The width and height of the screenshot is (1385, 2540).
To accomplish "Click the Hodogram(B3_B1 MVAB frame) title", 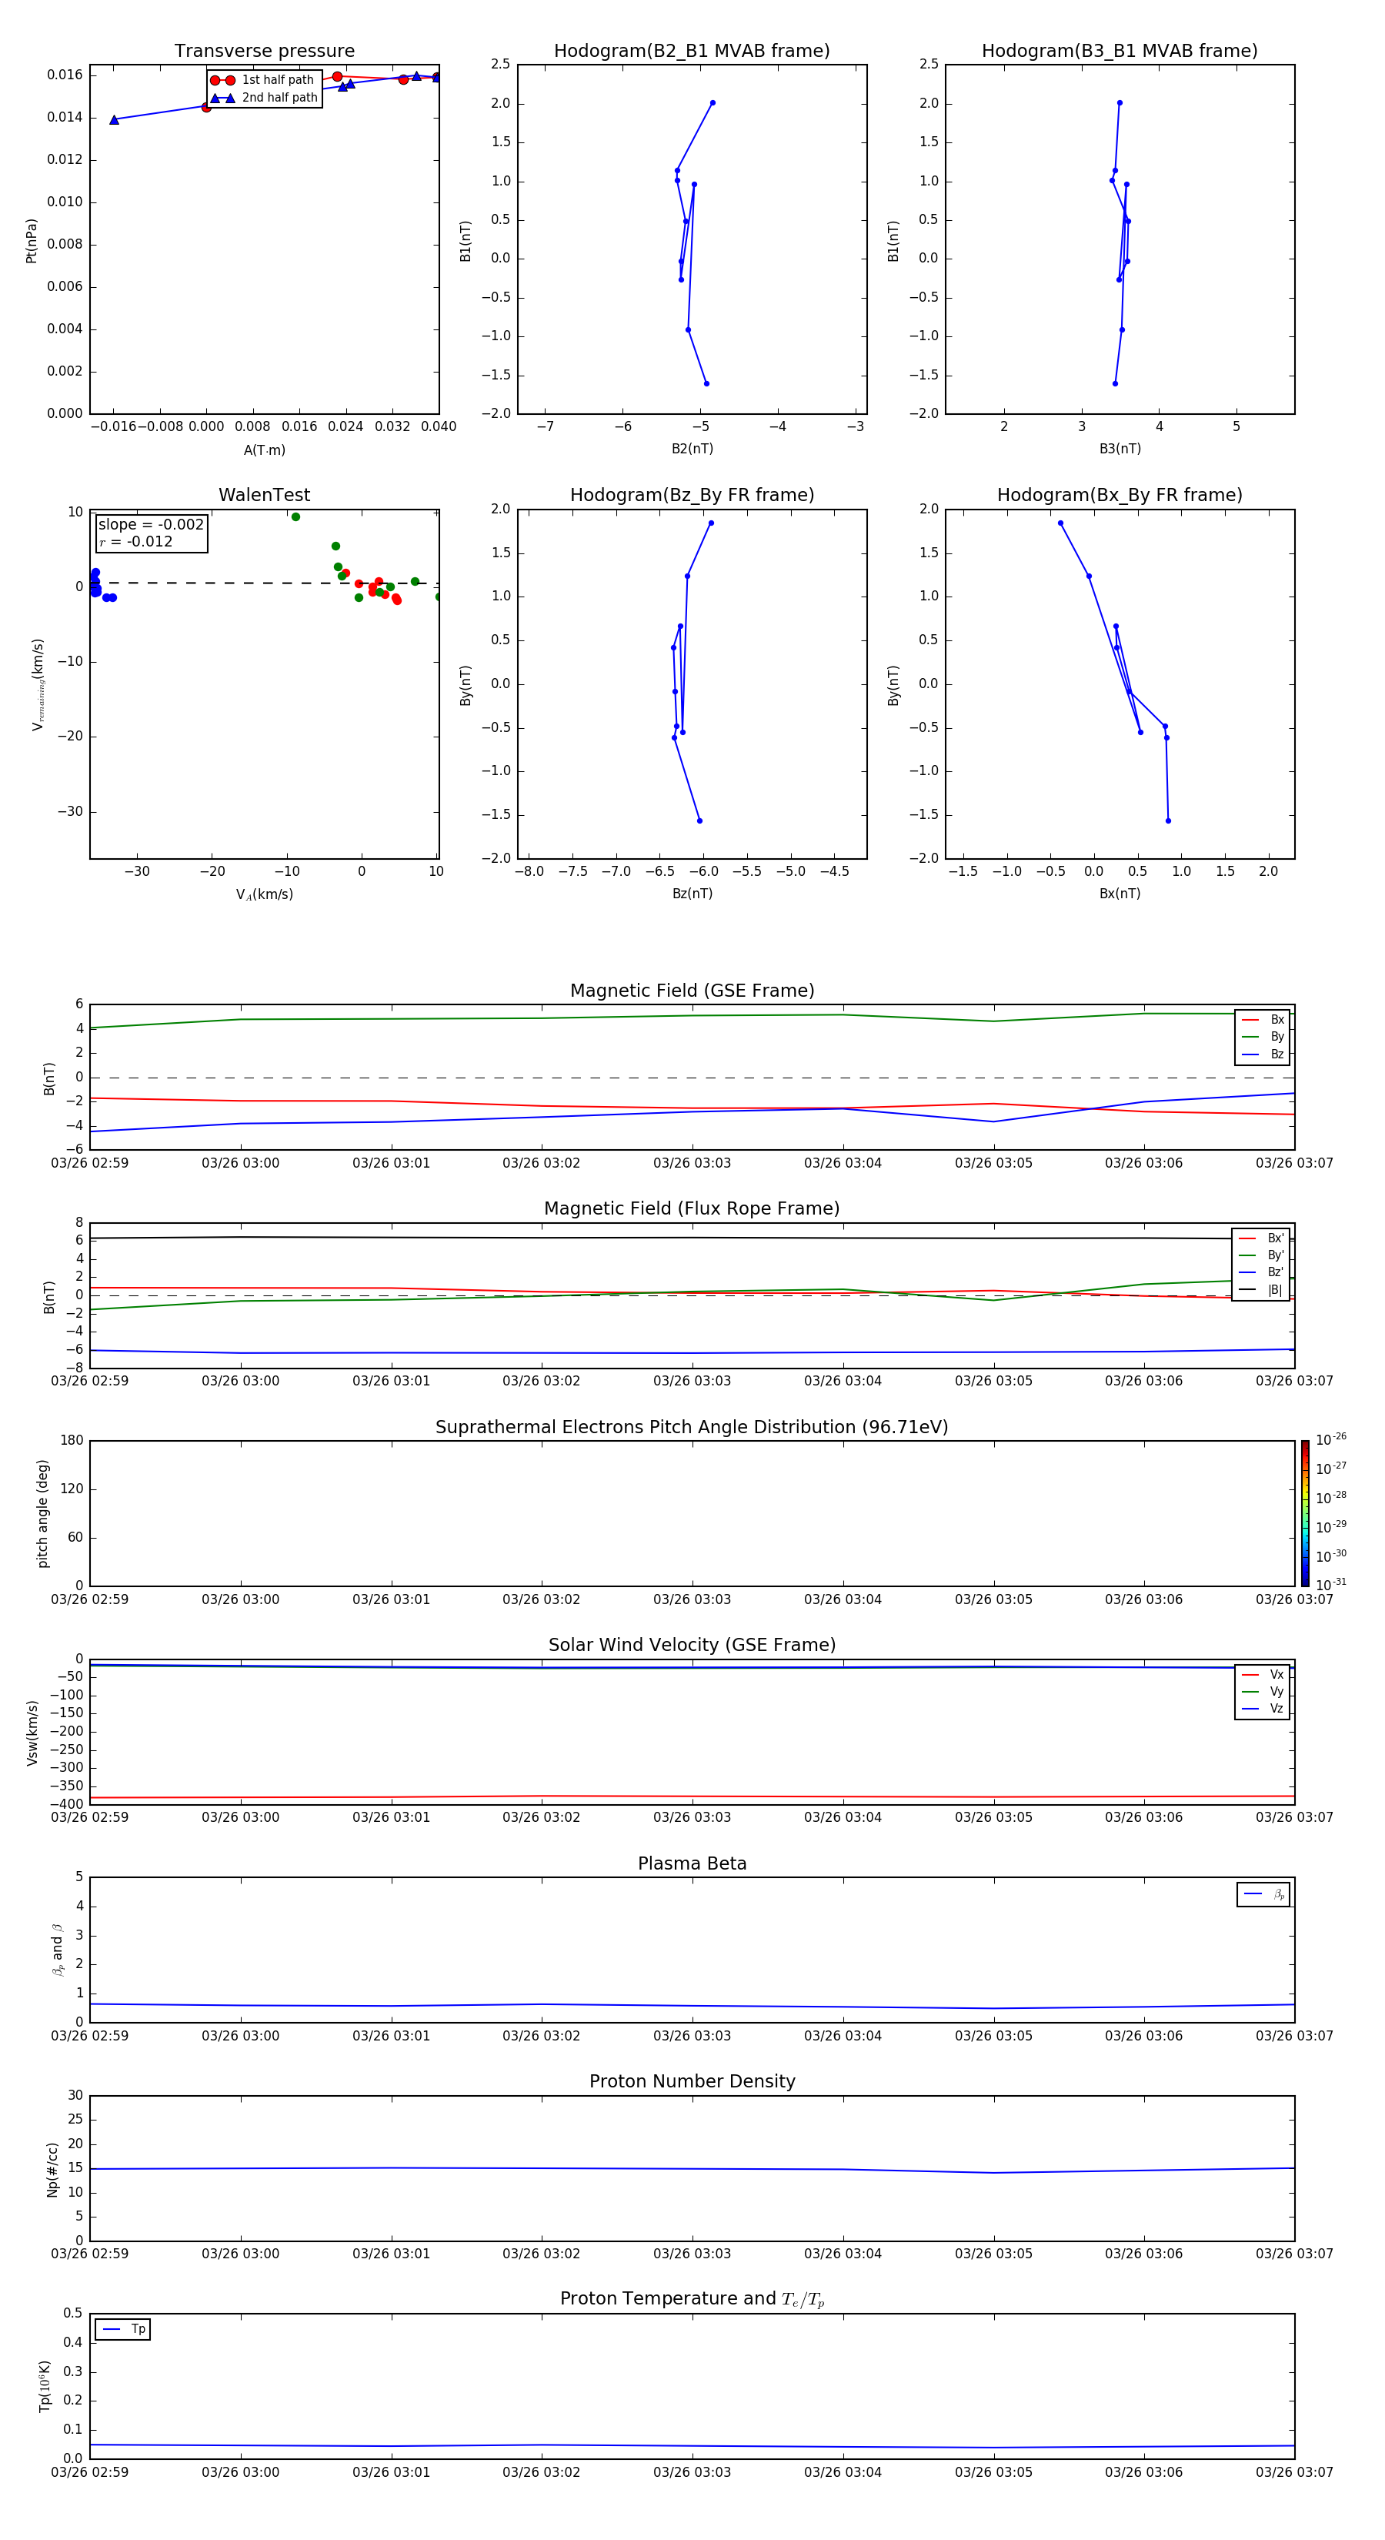I will pyautogui.click(x=1119, y=52).
